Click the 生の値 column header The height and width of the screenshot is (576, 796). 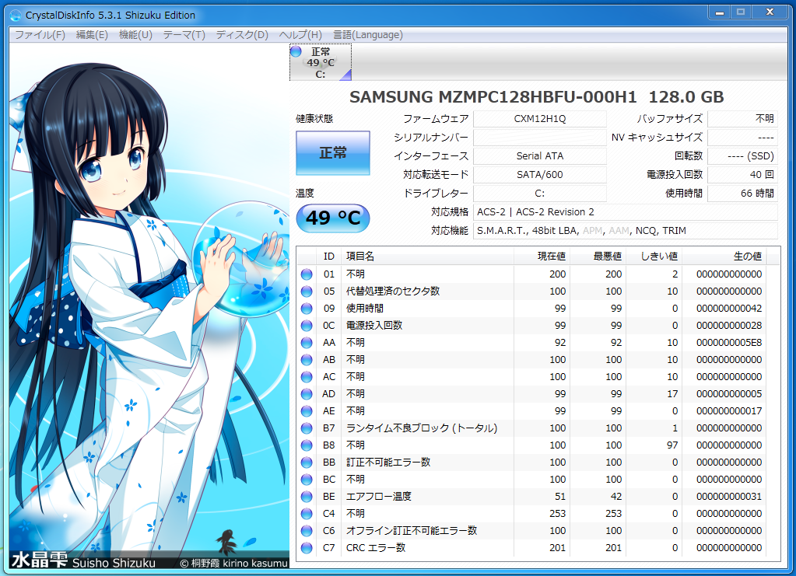click(724, 257)
